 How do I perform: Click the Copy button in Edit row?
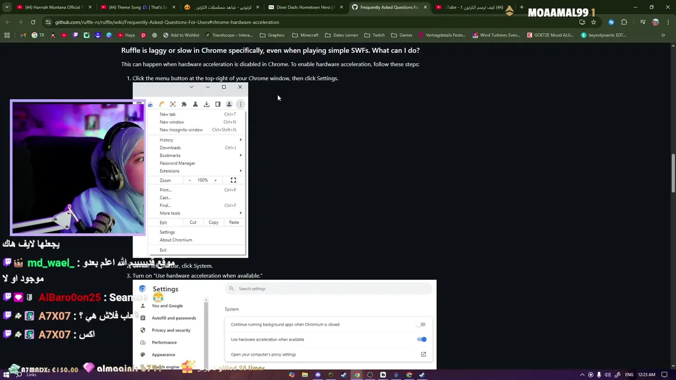coord(213,223)
